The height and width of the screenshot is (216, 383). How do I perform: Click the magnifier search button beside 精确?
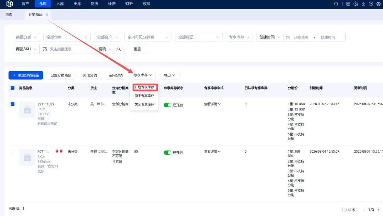119,49
